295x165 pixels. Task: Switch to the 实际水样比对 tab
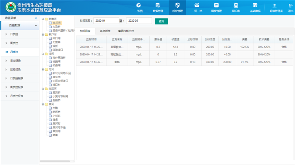click(x=126, y=31)
